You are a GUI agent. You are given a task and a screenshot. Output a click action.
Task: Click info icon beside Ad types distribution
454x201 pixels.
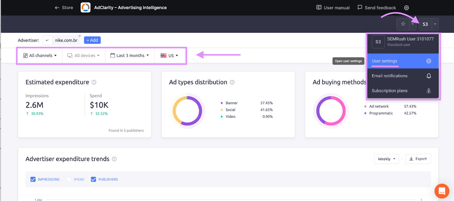(232, 82)
